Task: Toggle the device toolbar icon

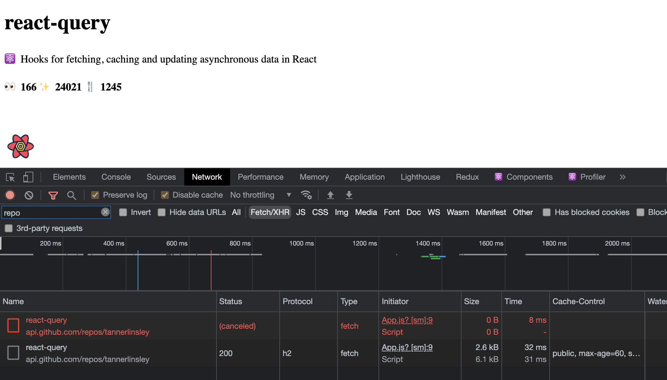Action: (28, 177)
